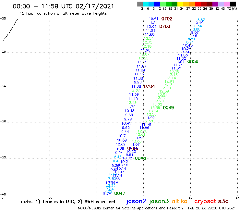Image resolution: width=240 pixels, height=211 pixels.
Task: Click the wave height value '11.67'
Action: coord(141,66)
